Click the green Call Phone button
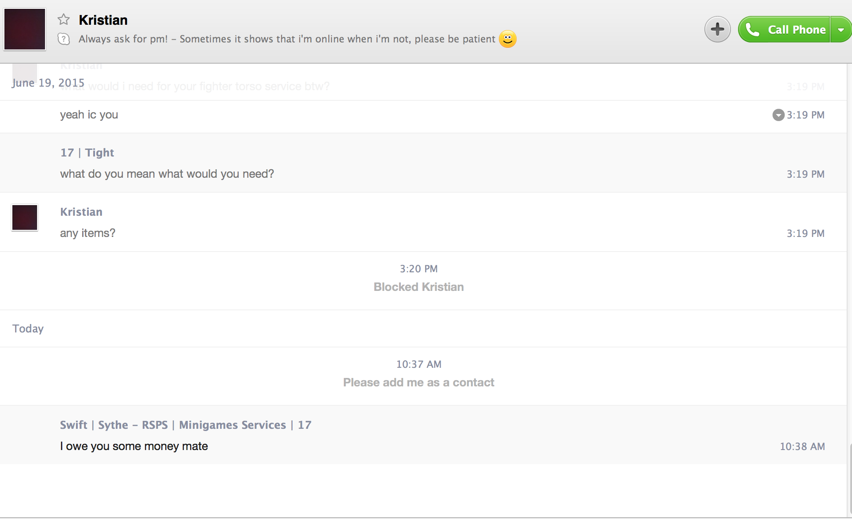852x519 pixels. (784, 30)
